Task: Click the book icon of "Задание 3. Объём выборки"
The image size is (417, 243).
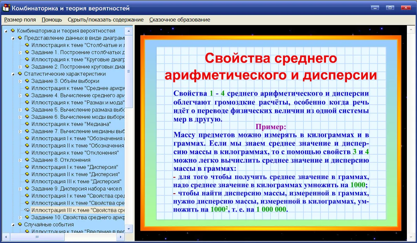Action: 27,81
